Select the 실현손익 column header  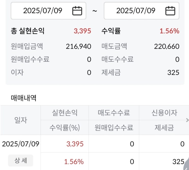tap(65, 113)
